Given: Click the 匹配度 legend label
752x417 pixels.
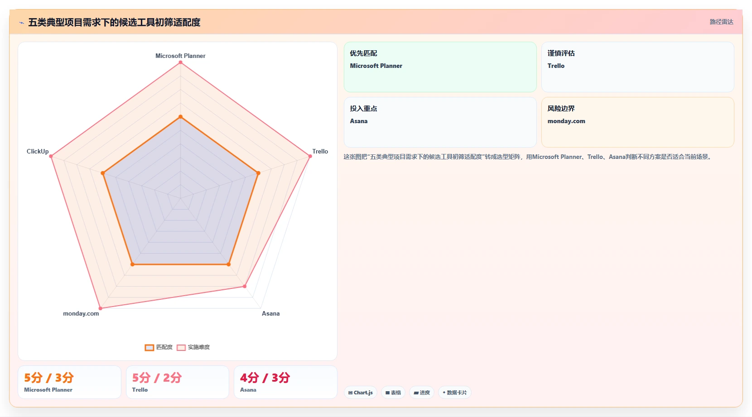Looking at the screenshot, I should tap(164, 347).
